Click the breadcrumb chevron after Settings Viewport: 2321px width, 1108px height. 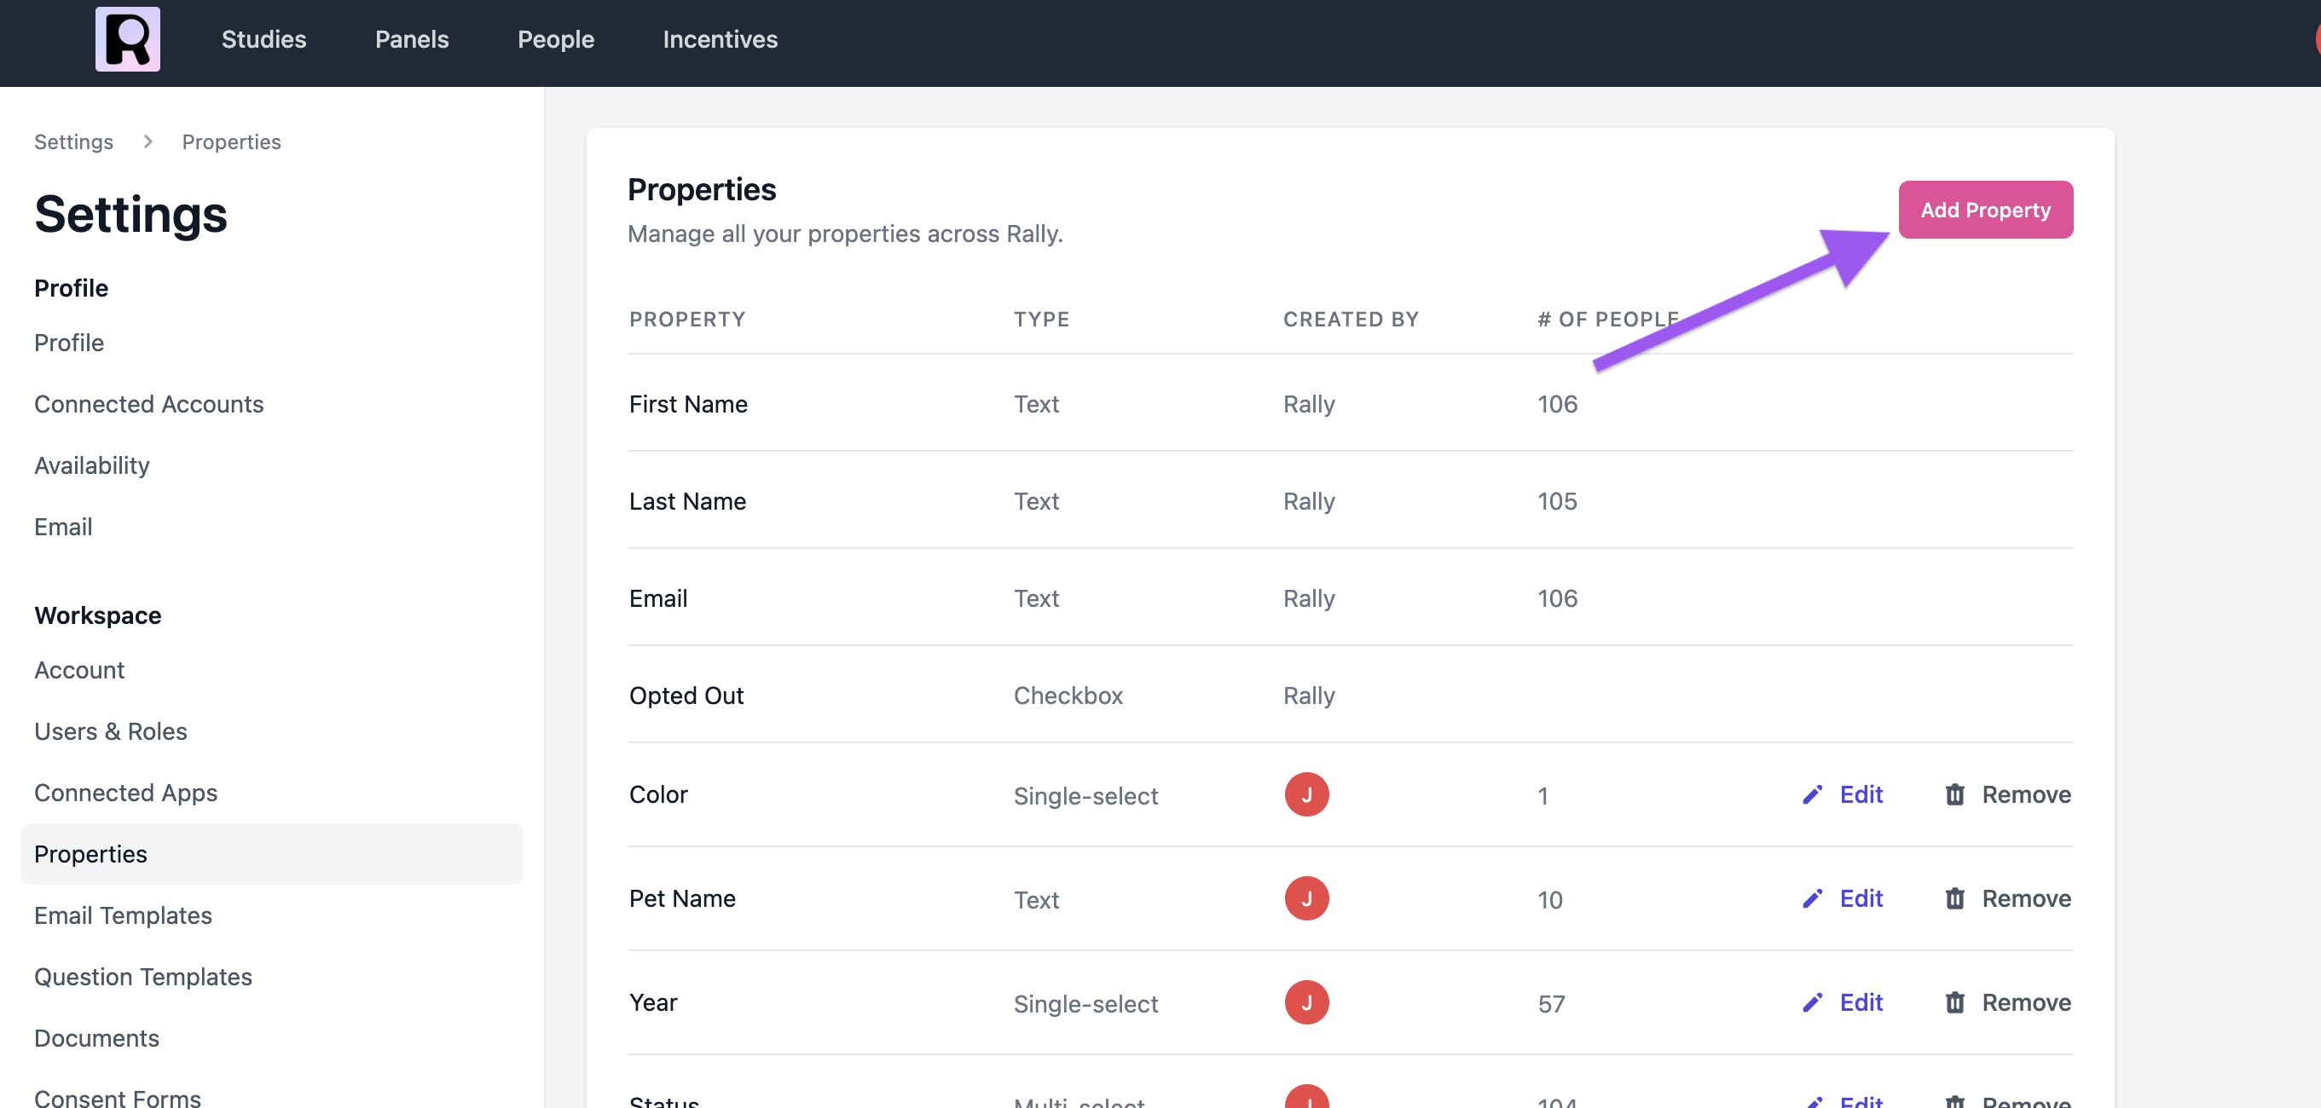[x=148, y=141]
